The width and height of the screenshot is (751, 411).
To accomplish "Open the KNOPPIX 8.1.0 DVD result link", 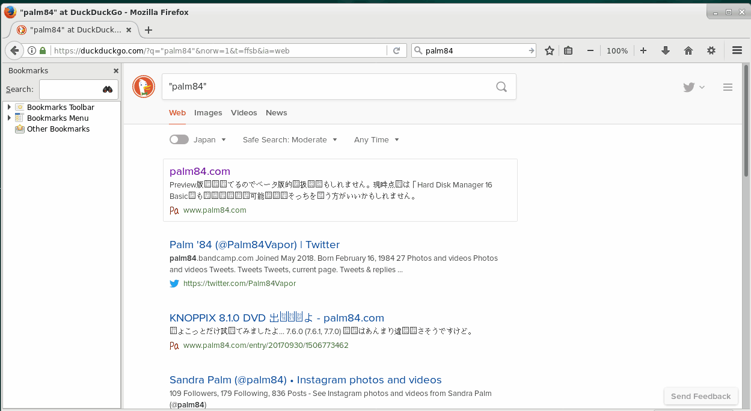I will [277, 318].
